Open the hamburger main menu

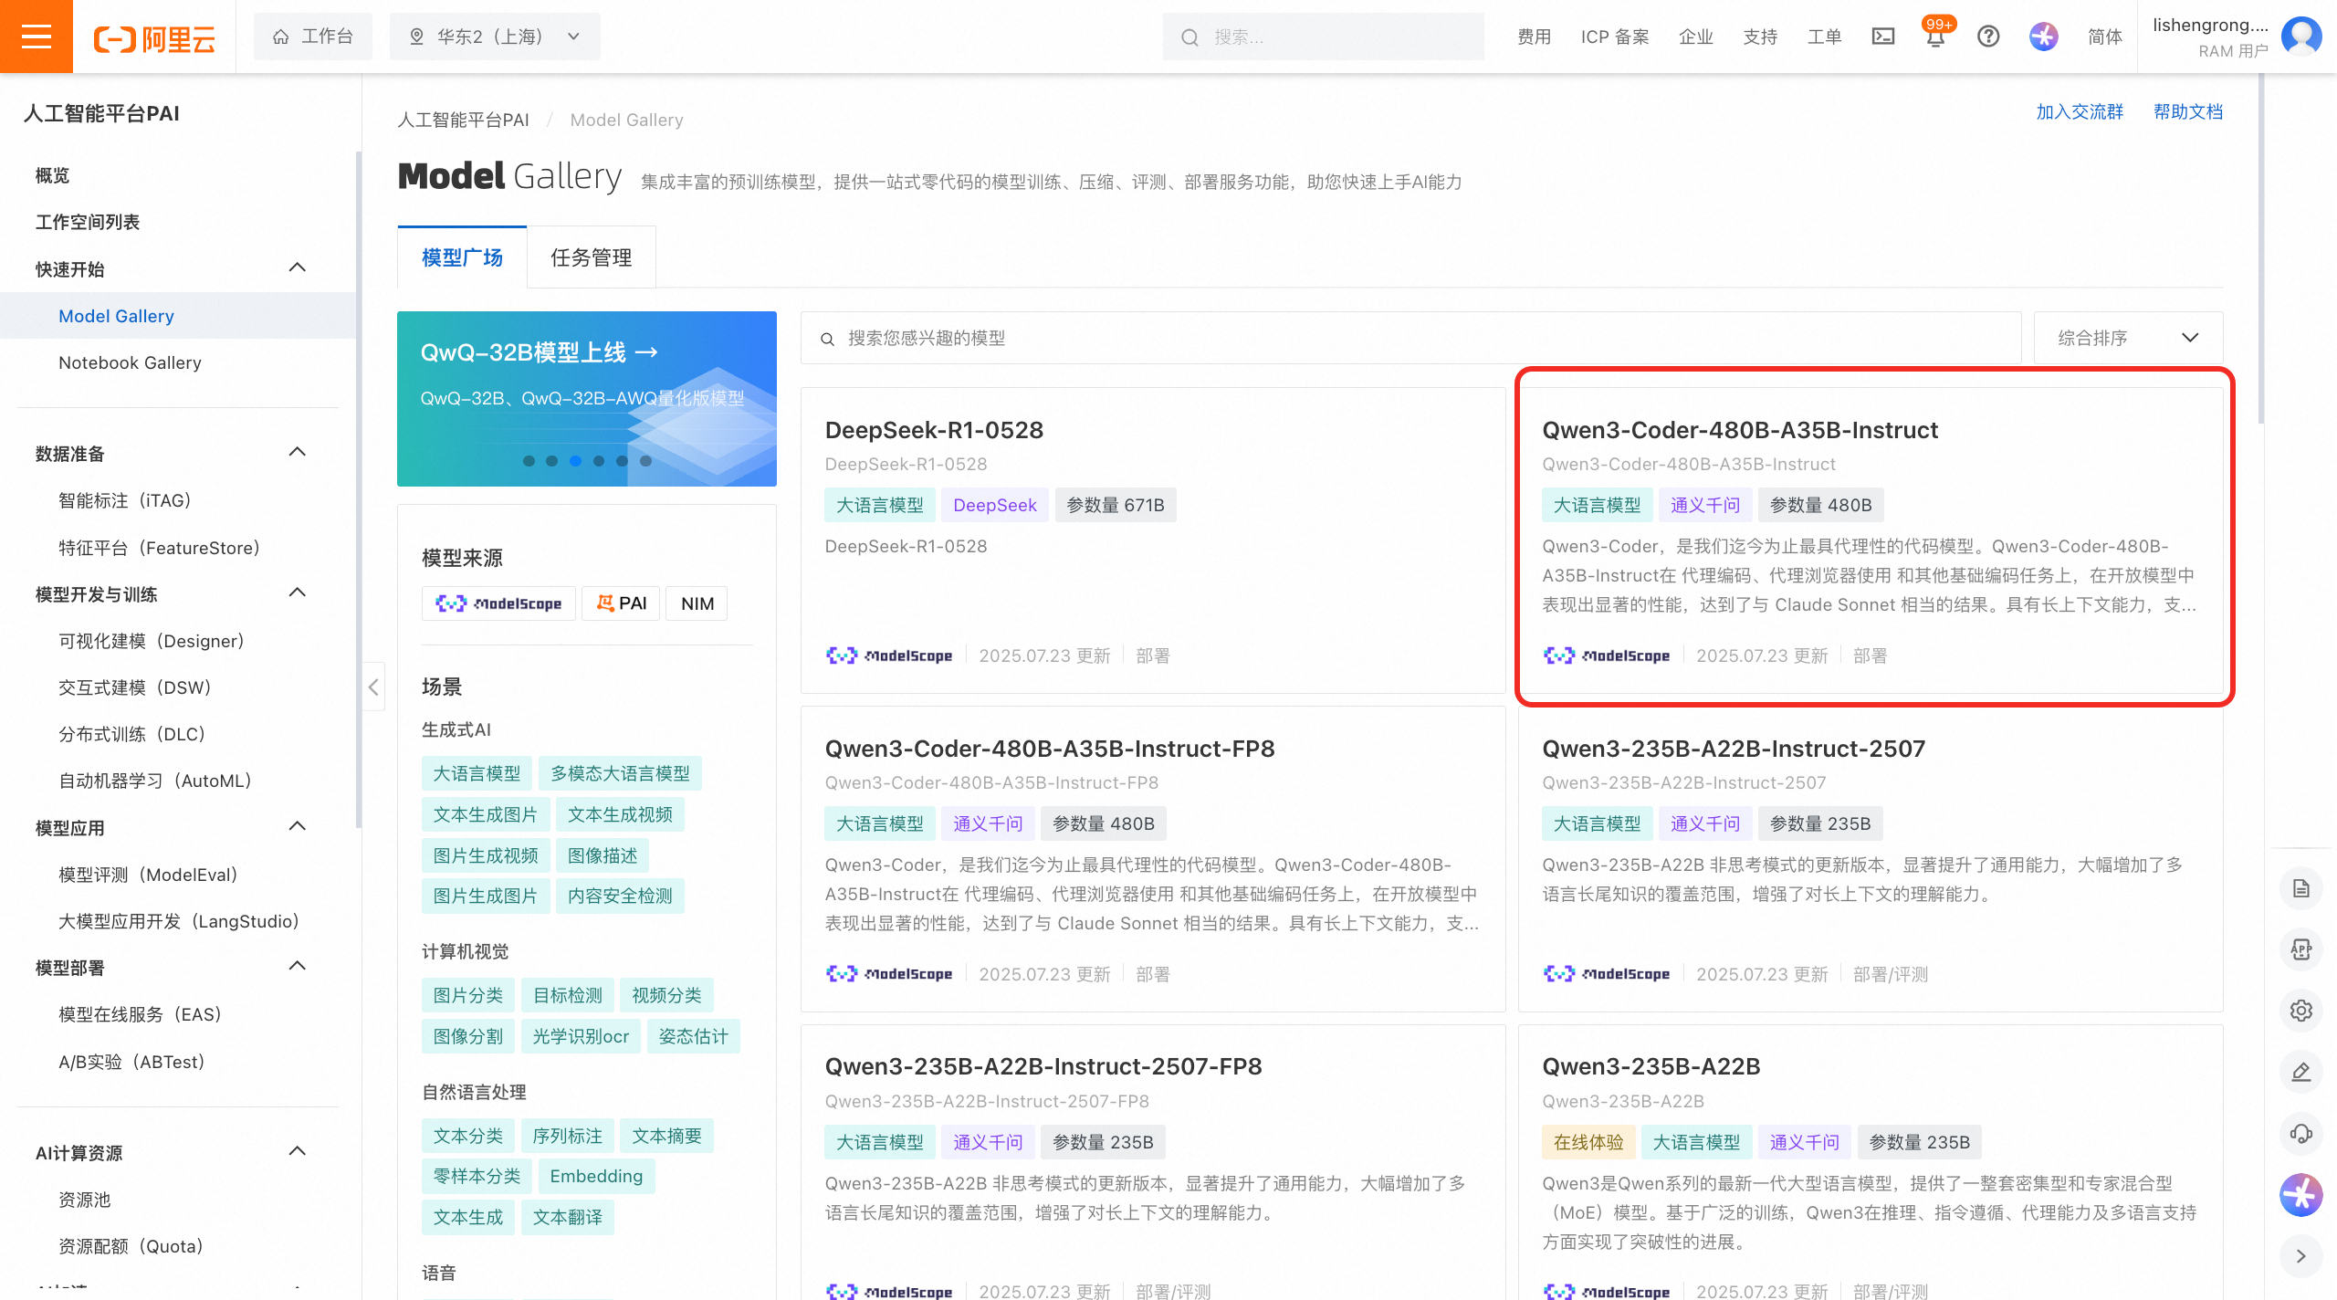point(37,37)
